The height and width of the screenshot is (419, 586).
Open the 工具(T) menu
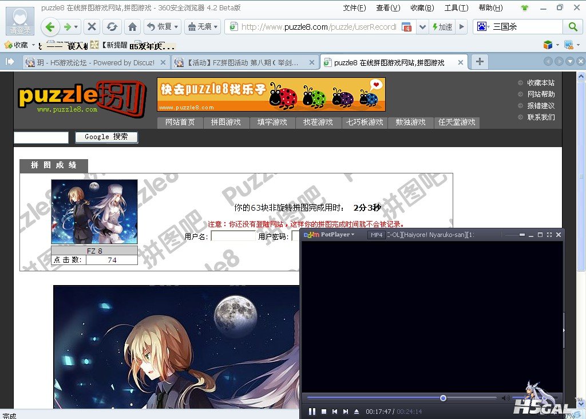[x=456, y=8]
